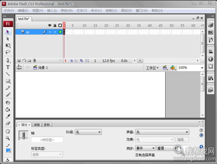Screen dimensions: 217x164
Task: Open the Align panel icon
Action: (x=211, y=52)
